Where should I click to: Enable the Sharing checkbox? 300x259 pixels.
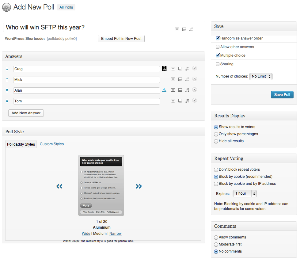click(x=218, y=64)
